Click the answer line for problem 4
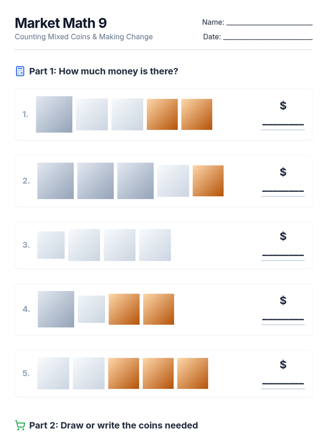 (283, 319)
